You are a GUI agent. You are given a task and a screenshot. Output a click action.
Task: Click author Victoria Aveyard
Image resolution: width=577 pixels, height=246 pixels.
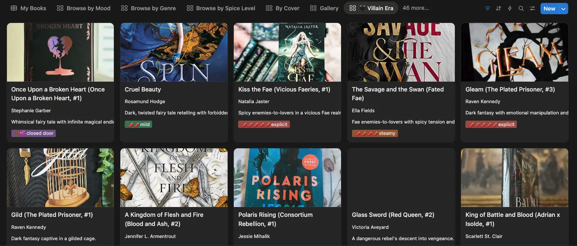(370, 227)
